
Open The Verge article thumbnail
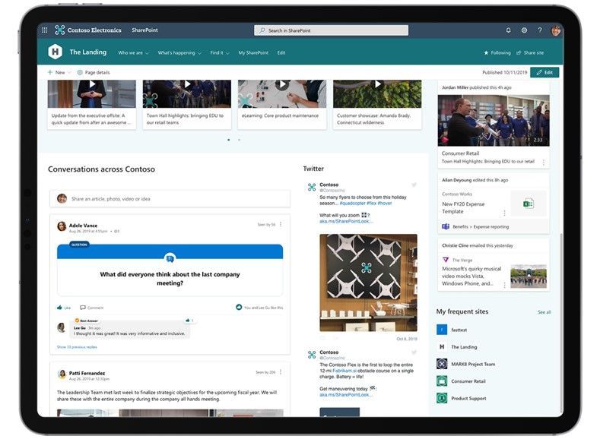click(x=529, y=276)
